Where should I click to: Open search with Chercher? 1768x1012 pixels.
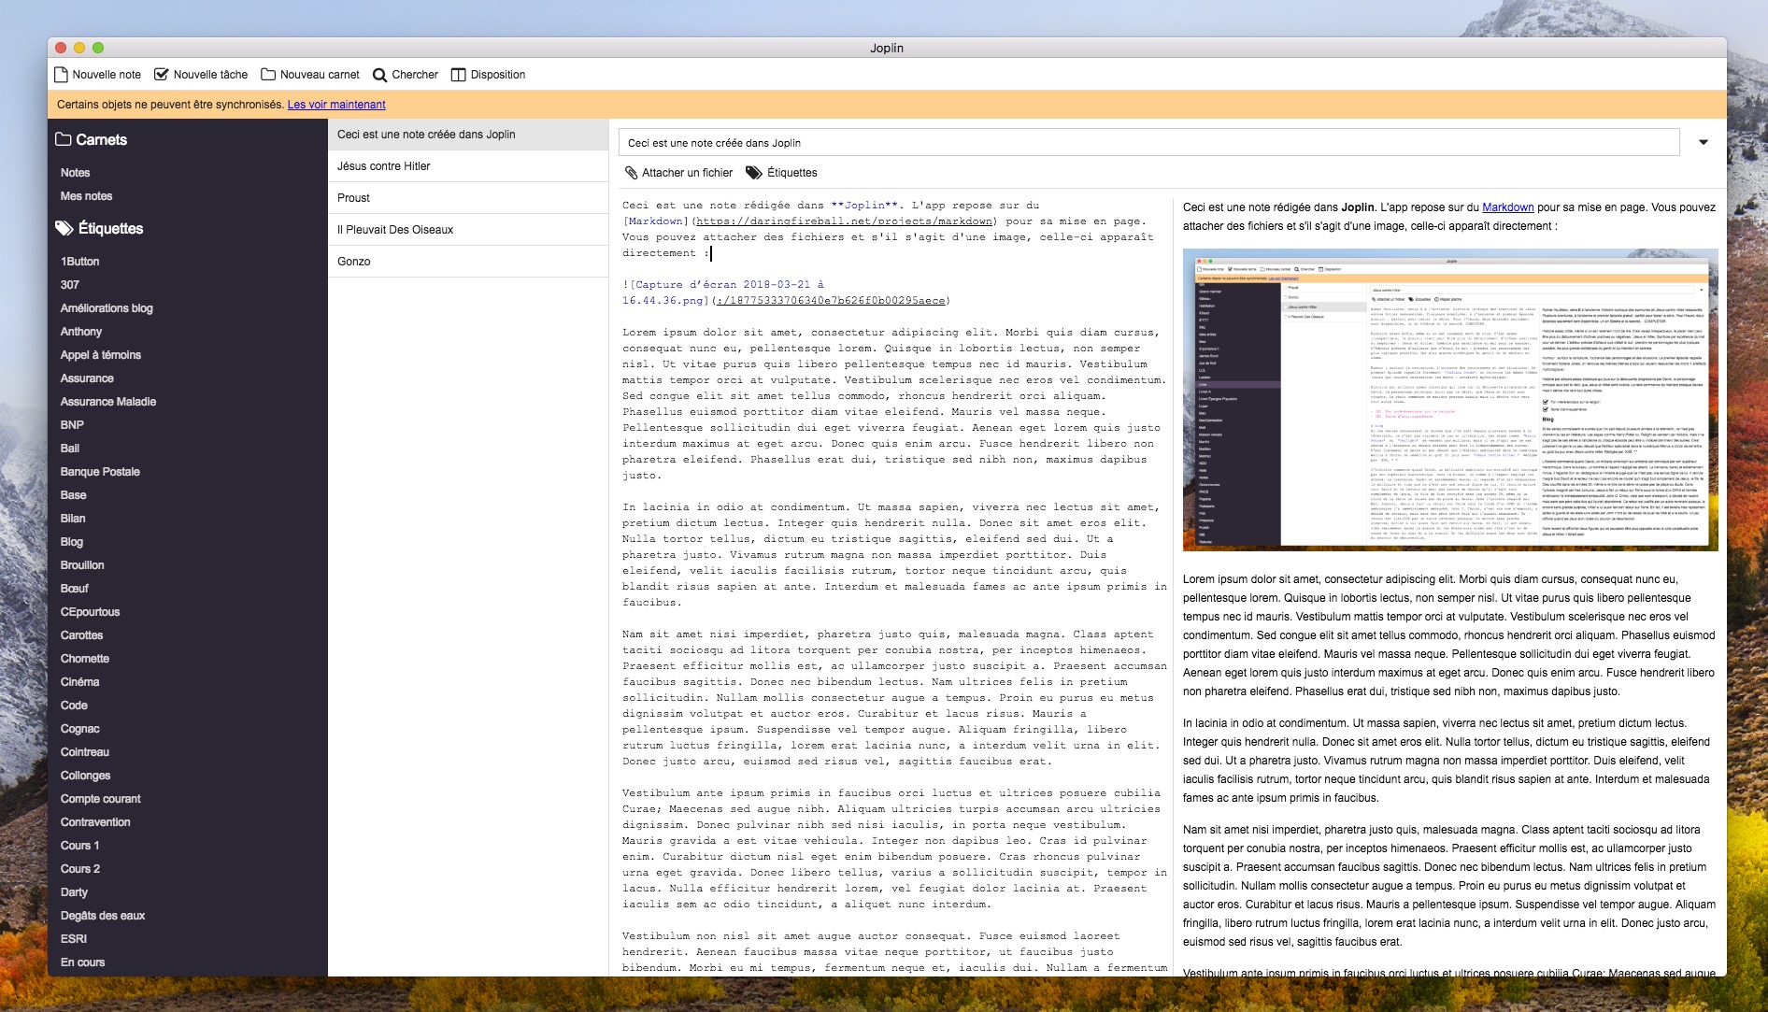[406, 75]
